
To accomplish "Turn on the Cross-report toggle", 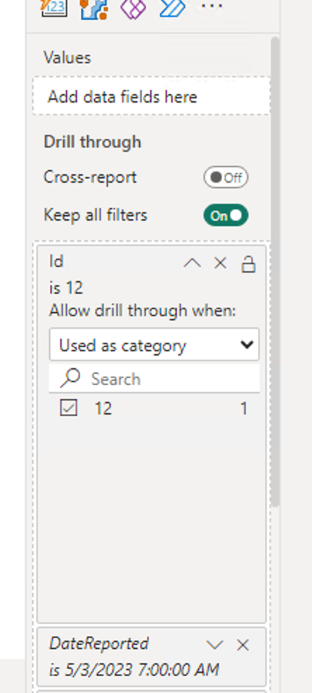I will 226,177.
